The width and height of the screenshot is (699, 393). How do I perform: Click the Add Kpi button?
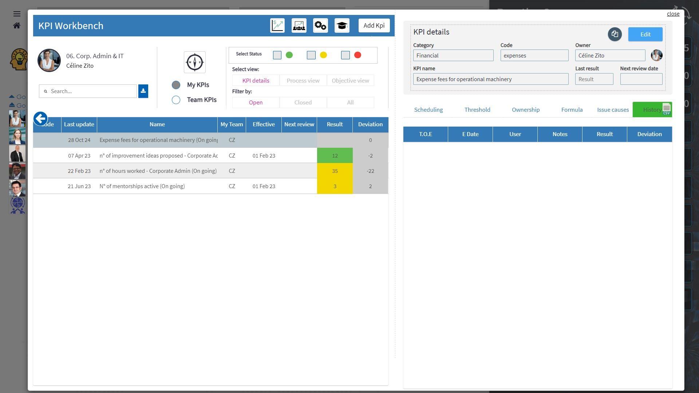pos(374,25)
